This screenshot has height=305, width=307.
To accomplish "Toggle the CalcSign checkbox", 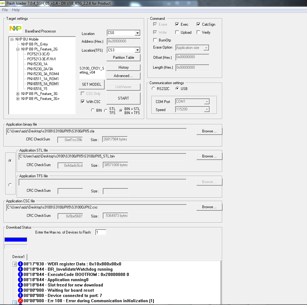I will coord(198,24).
